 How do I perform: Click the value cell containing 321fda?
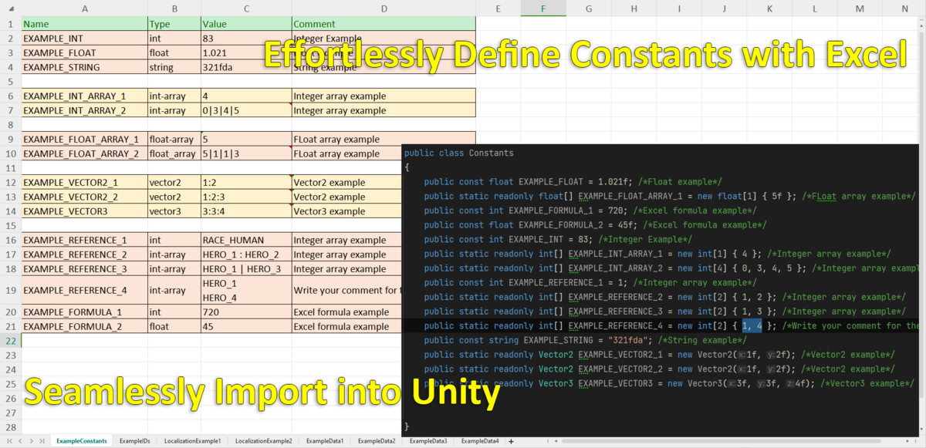245,67
